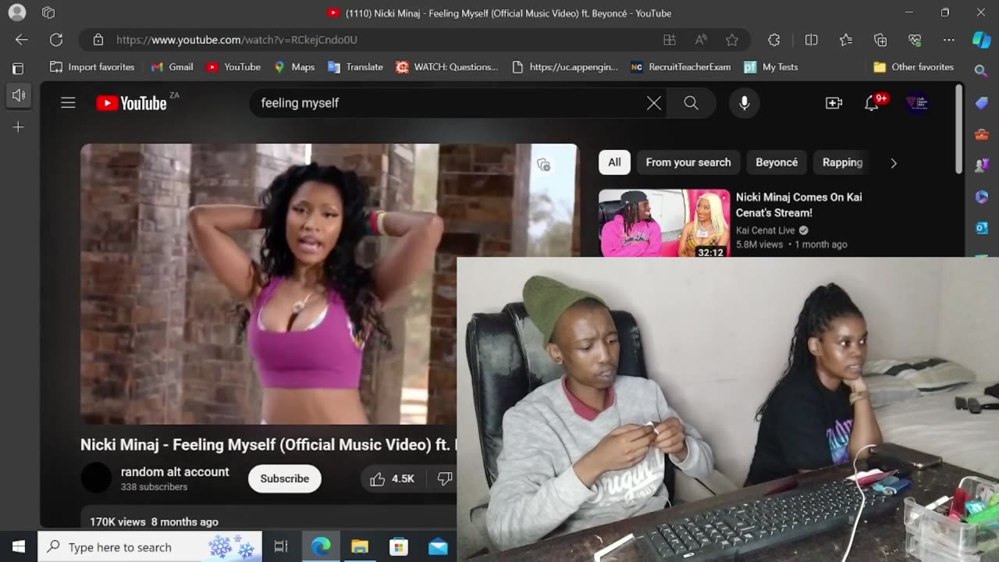The image size is (999, 562).
Task: Toggle Read aloud in address bar
Action: pyautogui.click(x=701, y=40)
